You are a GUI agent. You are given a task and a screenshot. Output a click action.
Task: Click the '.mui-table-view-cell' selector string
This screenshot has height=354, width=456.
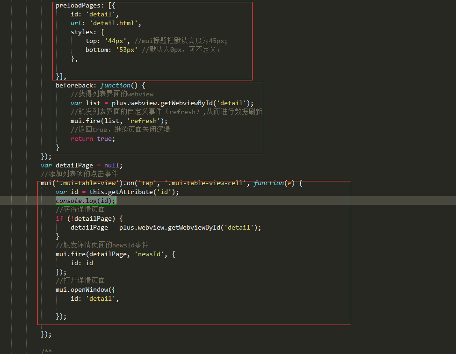coord(205,183)
